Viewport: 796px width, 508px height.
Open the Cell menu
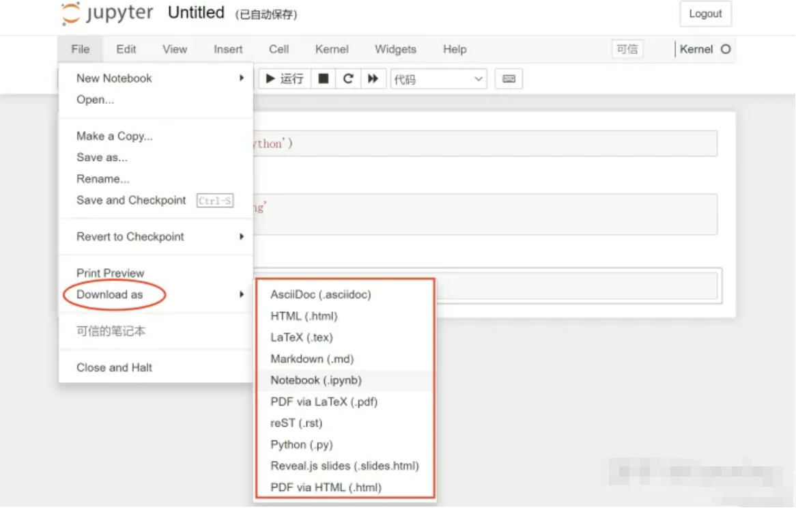coord(279,49)
